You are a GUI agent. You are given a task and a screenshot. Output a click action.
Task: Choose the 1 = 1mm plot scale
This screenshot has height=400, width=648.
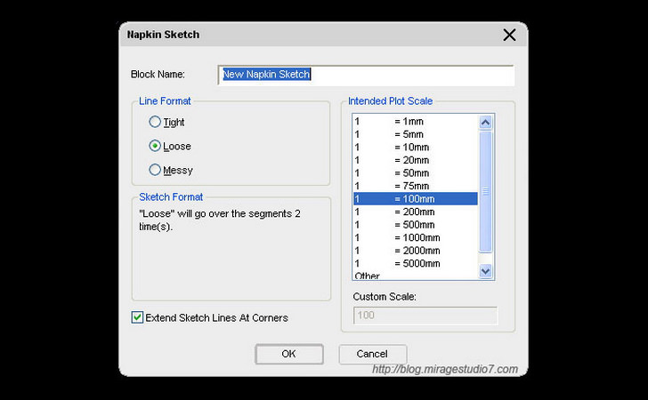416,122
